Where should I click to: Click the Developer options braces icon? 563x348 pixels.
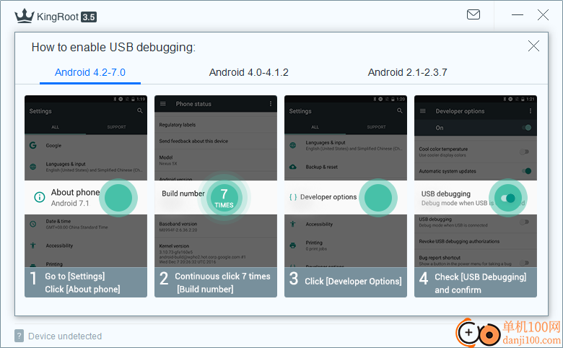click(x=293, y=197)
